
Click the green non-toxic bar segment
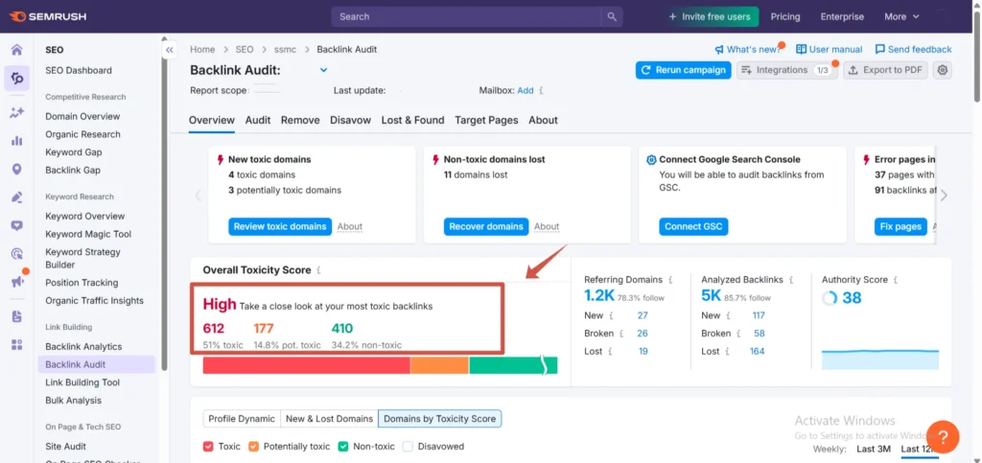(x=513, y=365)
